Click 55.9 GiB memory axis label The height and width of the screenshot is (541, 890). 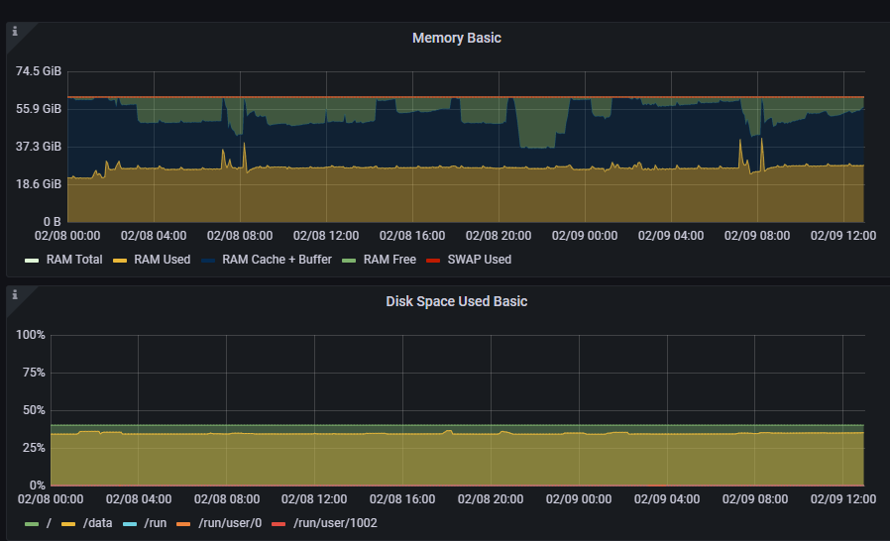coord(39,109)
